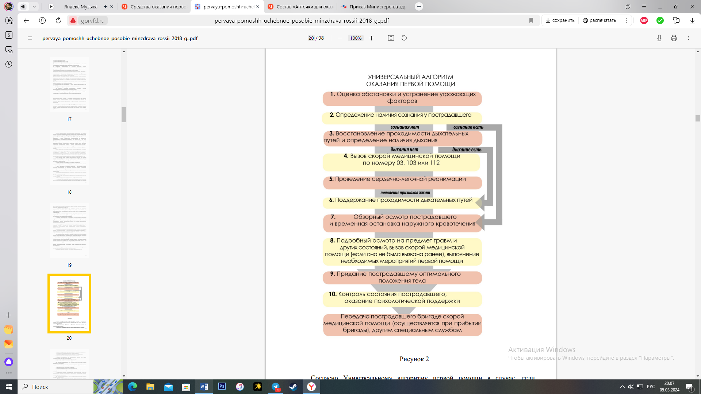Bookmark this page in the address bar
The width and height of the screenshot is (701, 394).
(531, 21)
